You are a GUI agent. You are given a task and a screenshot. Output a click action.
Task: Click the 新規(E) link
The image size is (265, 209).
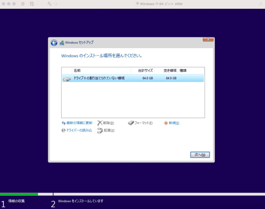[174, 123]
